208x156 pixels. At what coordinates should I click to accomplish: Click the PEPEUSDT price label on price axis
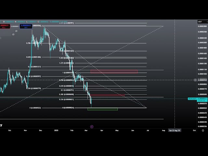pos(192,98)
